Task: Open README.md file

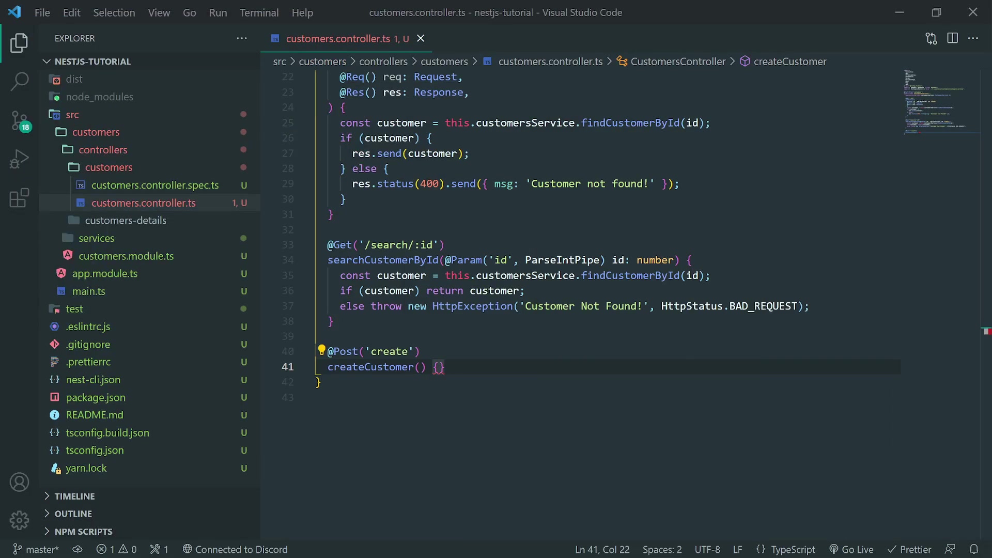Action: [x=149, y=415]
